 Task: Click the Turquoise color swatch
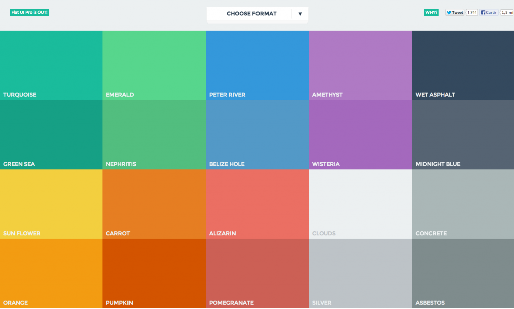click(51, 65)
